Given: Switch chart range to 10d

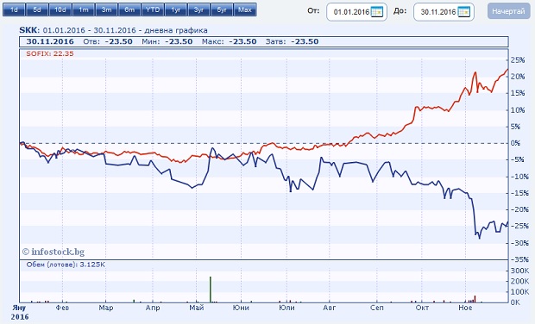Looking at the screenshot, I should 60,9.
